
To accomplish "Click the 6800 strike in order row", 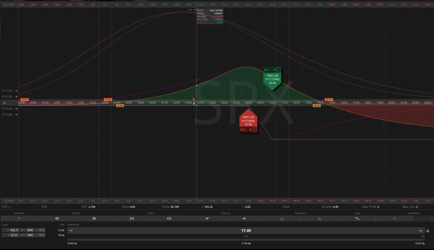I will click(30, 230).
